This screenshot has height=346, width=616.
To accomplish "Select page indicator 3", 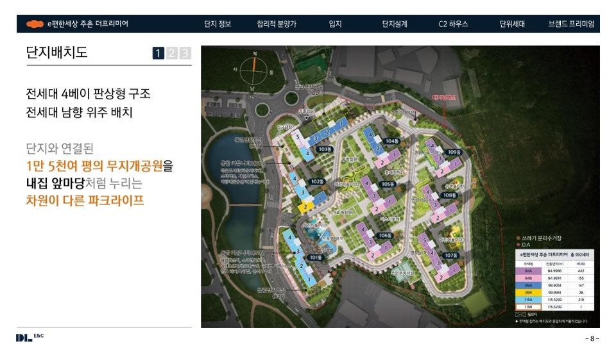I will pyautogui.click(x=185, y=53).
